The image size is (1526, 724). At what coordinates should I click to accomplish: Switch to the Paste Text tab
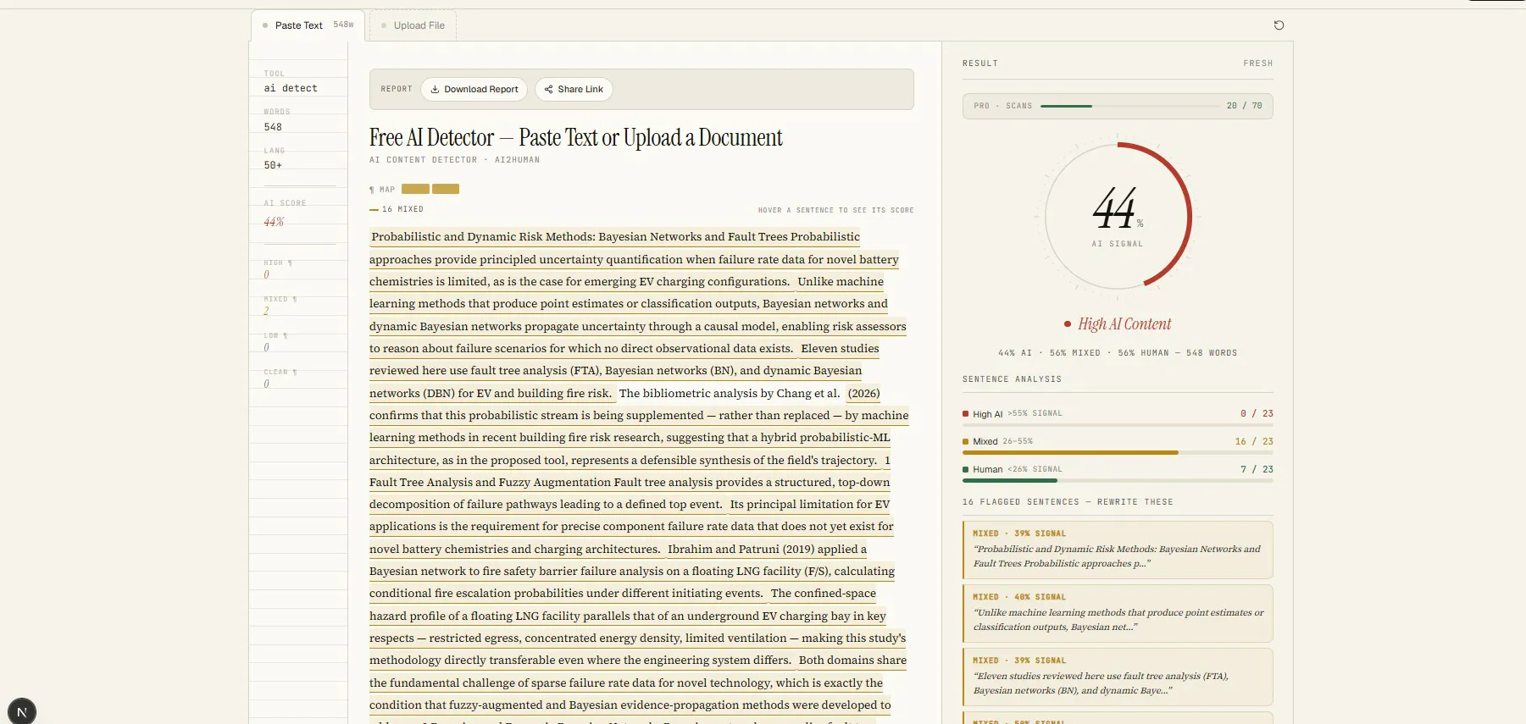[308, 25]
